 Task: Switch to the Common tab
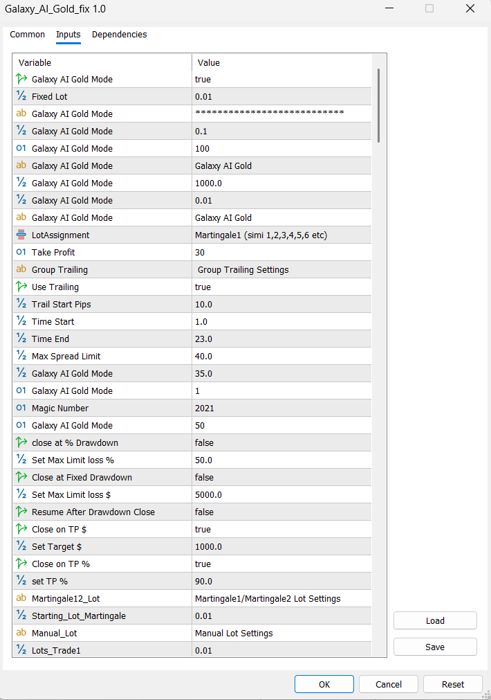click(28, 35)
